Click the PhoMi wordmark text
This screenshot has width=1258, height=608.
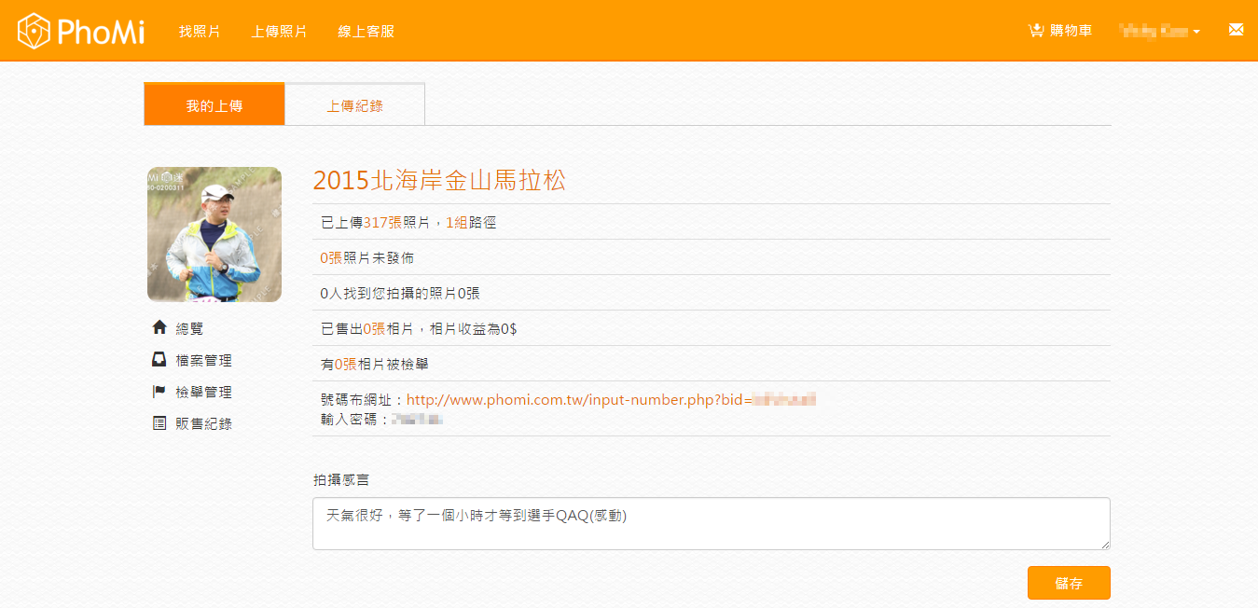101,32
